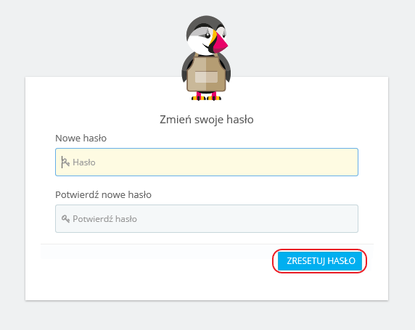Click the gray page background outside card
415x330 pixels.
[79, 40]
